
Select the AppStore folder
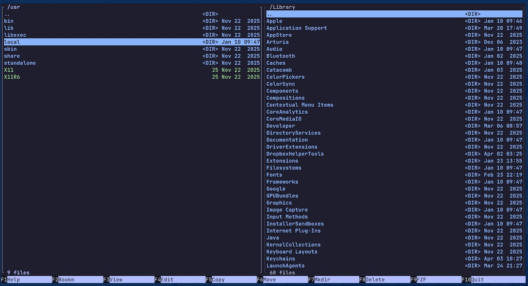point(394,35)
